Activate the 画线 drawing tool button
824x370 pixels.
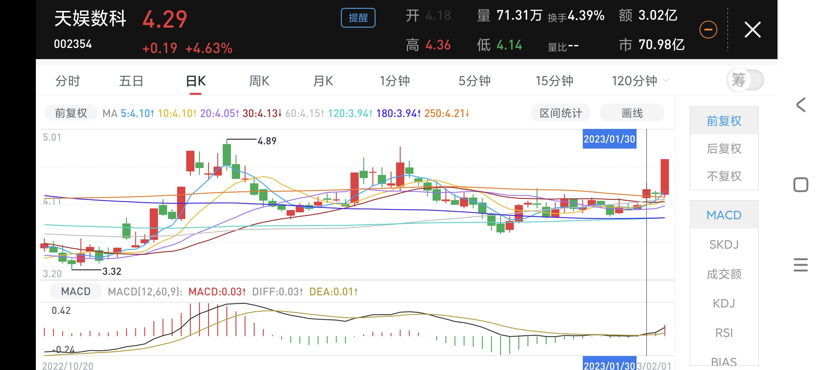click(632, 113)
